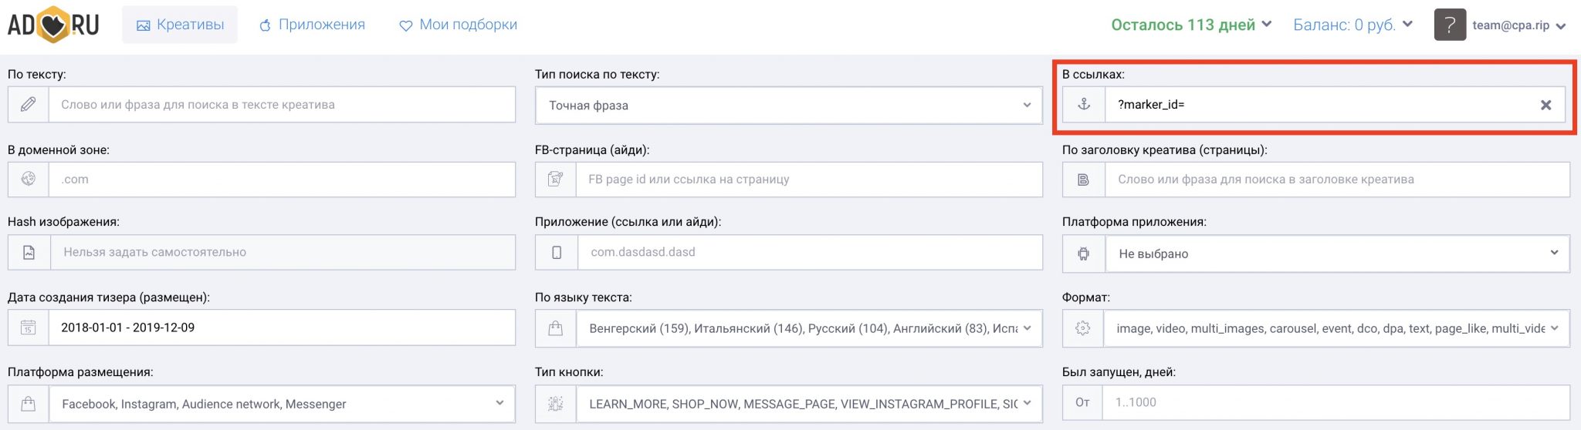Viewport: 1581px width, 430px height.
Task: Click the calendar icon next to date range
Action: pos(29,328)
